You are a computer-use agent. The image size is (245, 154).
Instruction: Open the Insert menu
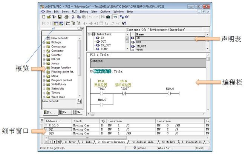tap(65, 12)
